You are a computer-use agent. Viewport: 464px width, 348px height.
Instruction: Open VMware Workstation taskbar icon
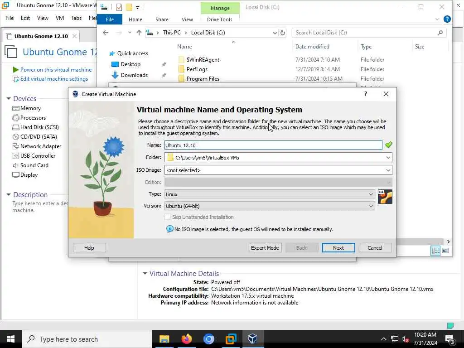click(x=231, y=339)
